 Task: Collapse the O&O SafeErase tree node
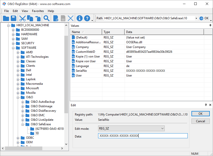[23, 124]
